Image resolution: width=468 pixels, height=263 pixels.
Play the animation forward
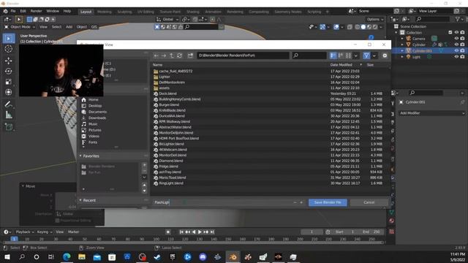point(200,232)
